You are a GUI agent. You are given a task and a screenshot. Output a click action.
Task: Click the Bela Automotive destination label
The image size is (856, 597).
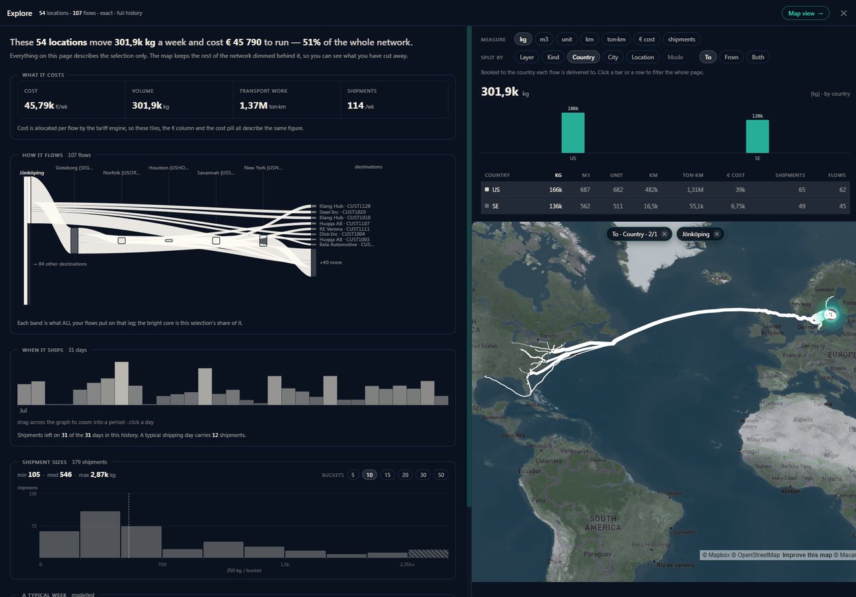tap(346, 244)
